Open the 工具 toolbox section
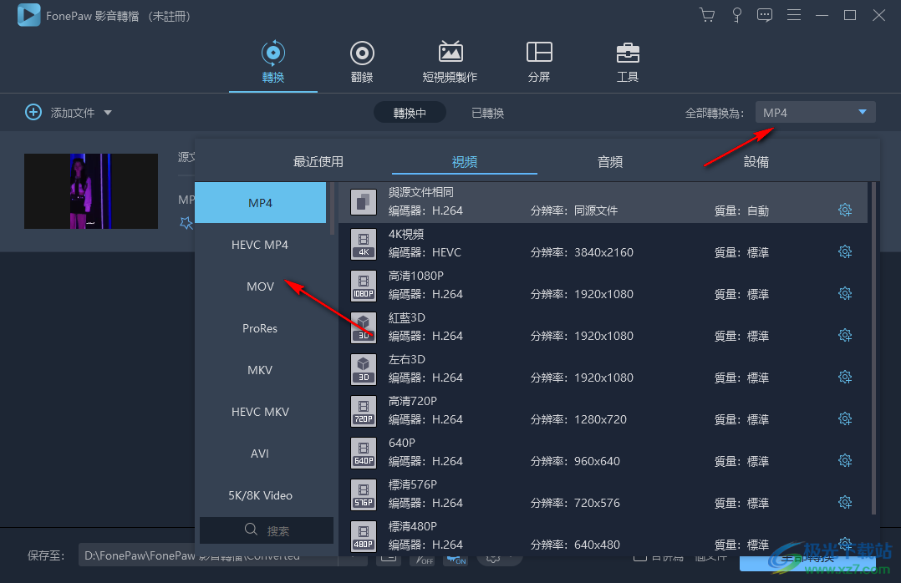The width and height of the screenshot is (901, 583). coord(628,62)
